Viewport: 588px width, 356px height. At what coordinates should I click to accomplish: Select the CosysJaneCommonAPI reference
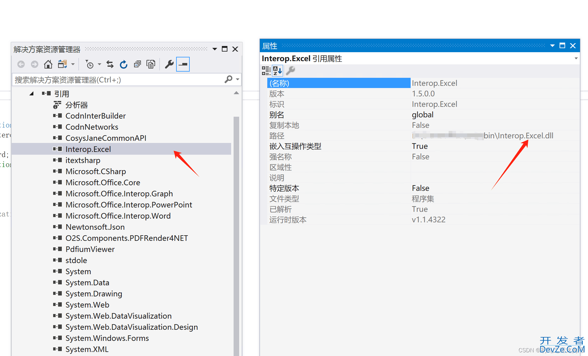tap(106, 138)
